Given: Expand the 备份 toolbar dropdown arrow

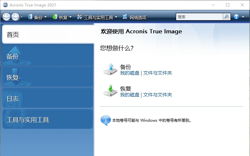Looking at the screenshot, I should 46,17.
